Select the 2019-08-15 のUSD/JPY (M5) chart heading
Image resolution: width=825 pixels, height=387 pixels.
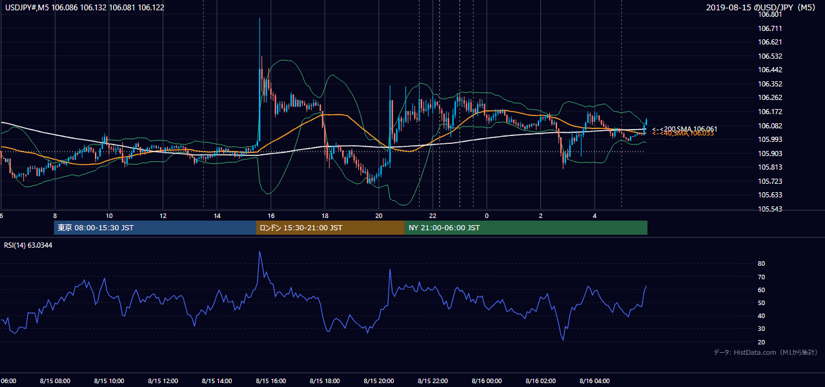tap(762, 7)
